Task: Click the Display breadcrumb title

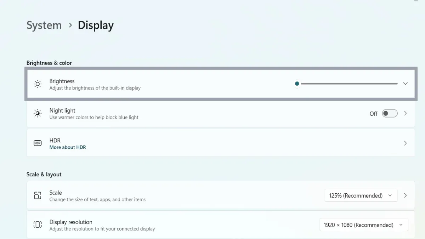Action: [96, 25]
